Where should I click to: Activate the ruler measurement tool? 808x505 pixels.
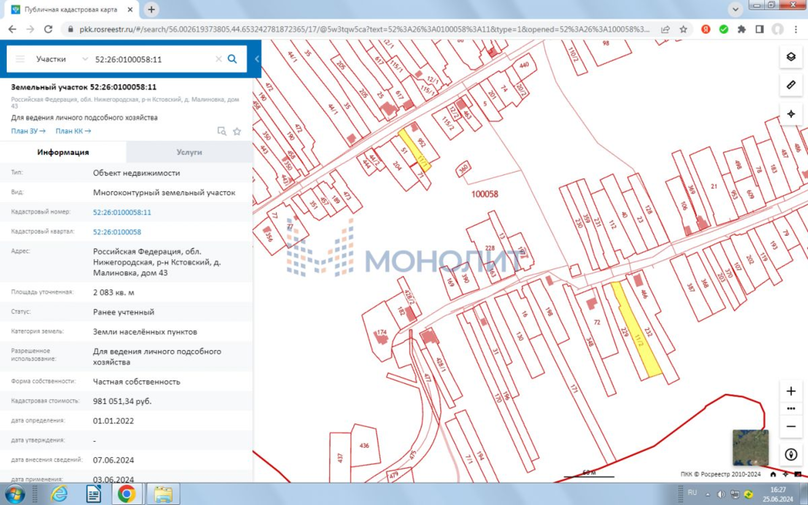791,85
